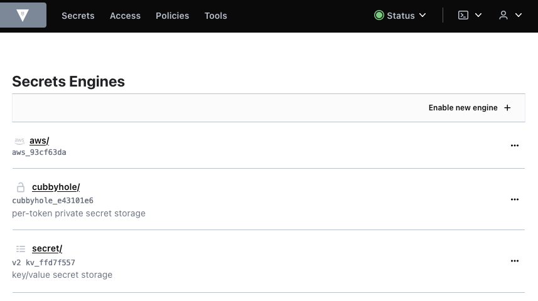
Task: Expand the Status dropdown chevron
Action: click(422, 15)
